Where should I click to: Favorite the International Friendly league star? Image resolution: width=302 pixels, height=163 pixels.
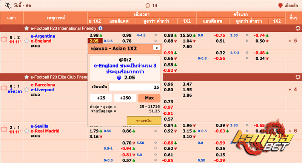[26, 28]
